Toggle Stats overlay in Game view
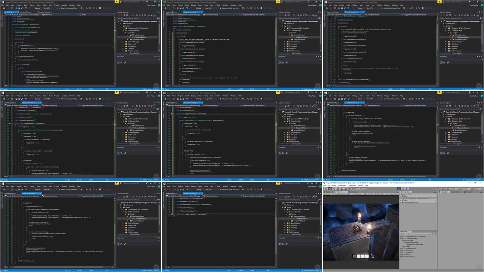The width and height of the screenshot is (484, 272). 391,194
